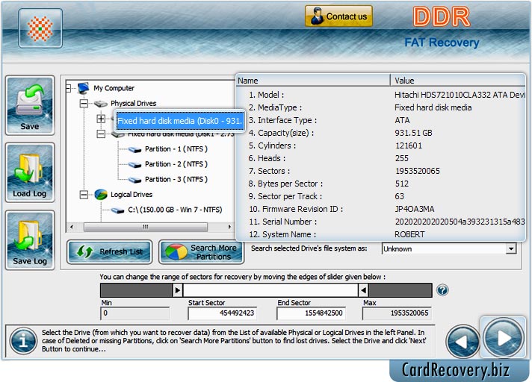Click the Save drive icon button
532x382 pixels.
tap(30, 105)
